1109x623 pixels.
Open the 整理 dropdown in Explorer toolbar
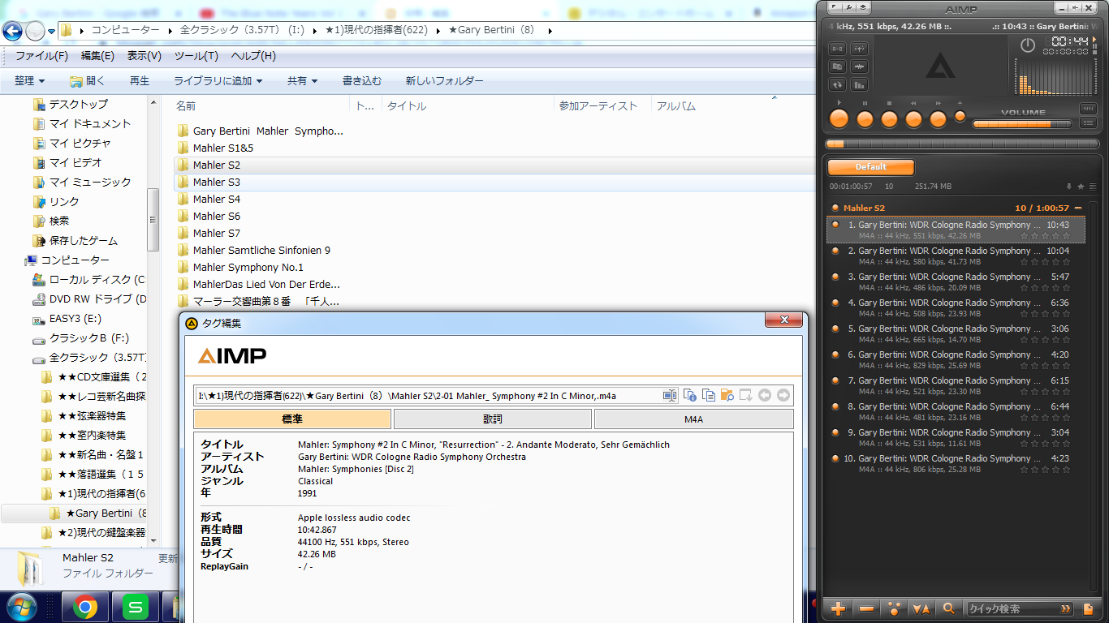[29, 81]
